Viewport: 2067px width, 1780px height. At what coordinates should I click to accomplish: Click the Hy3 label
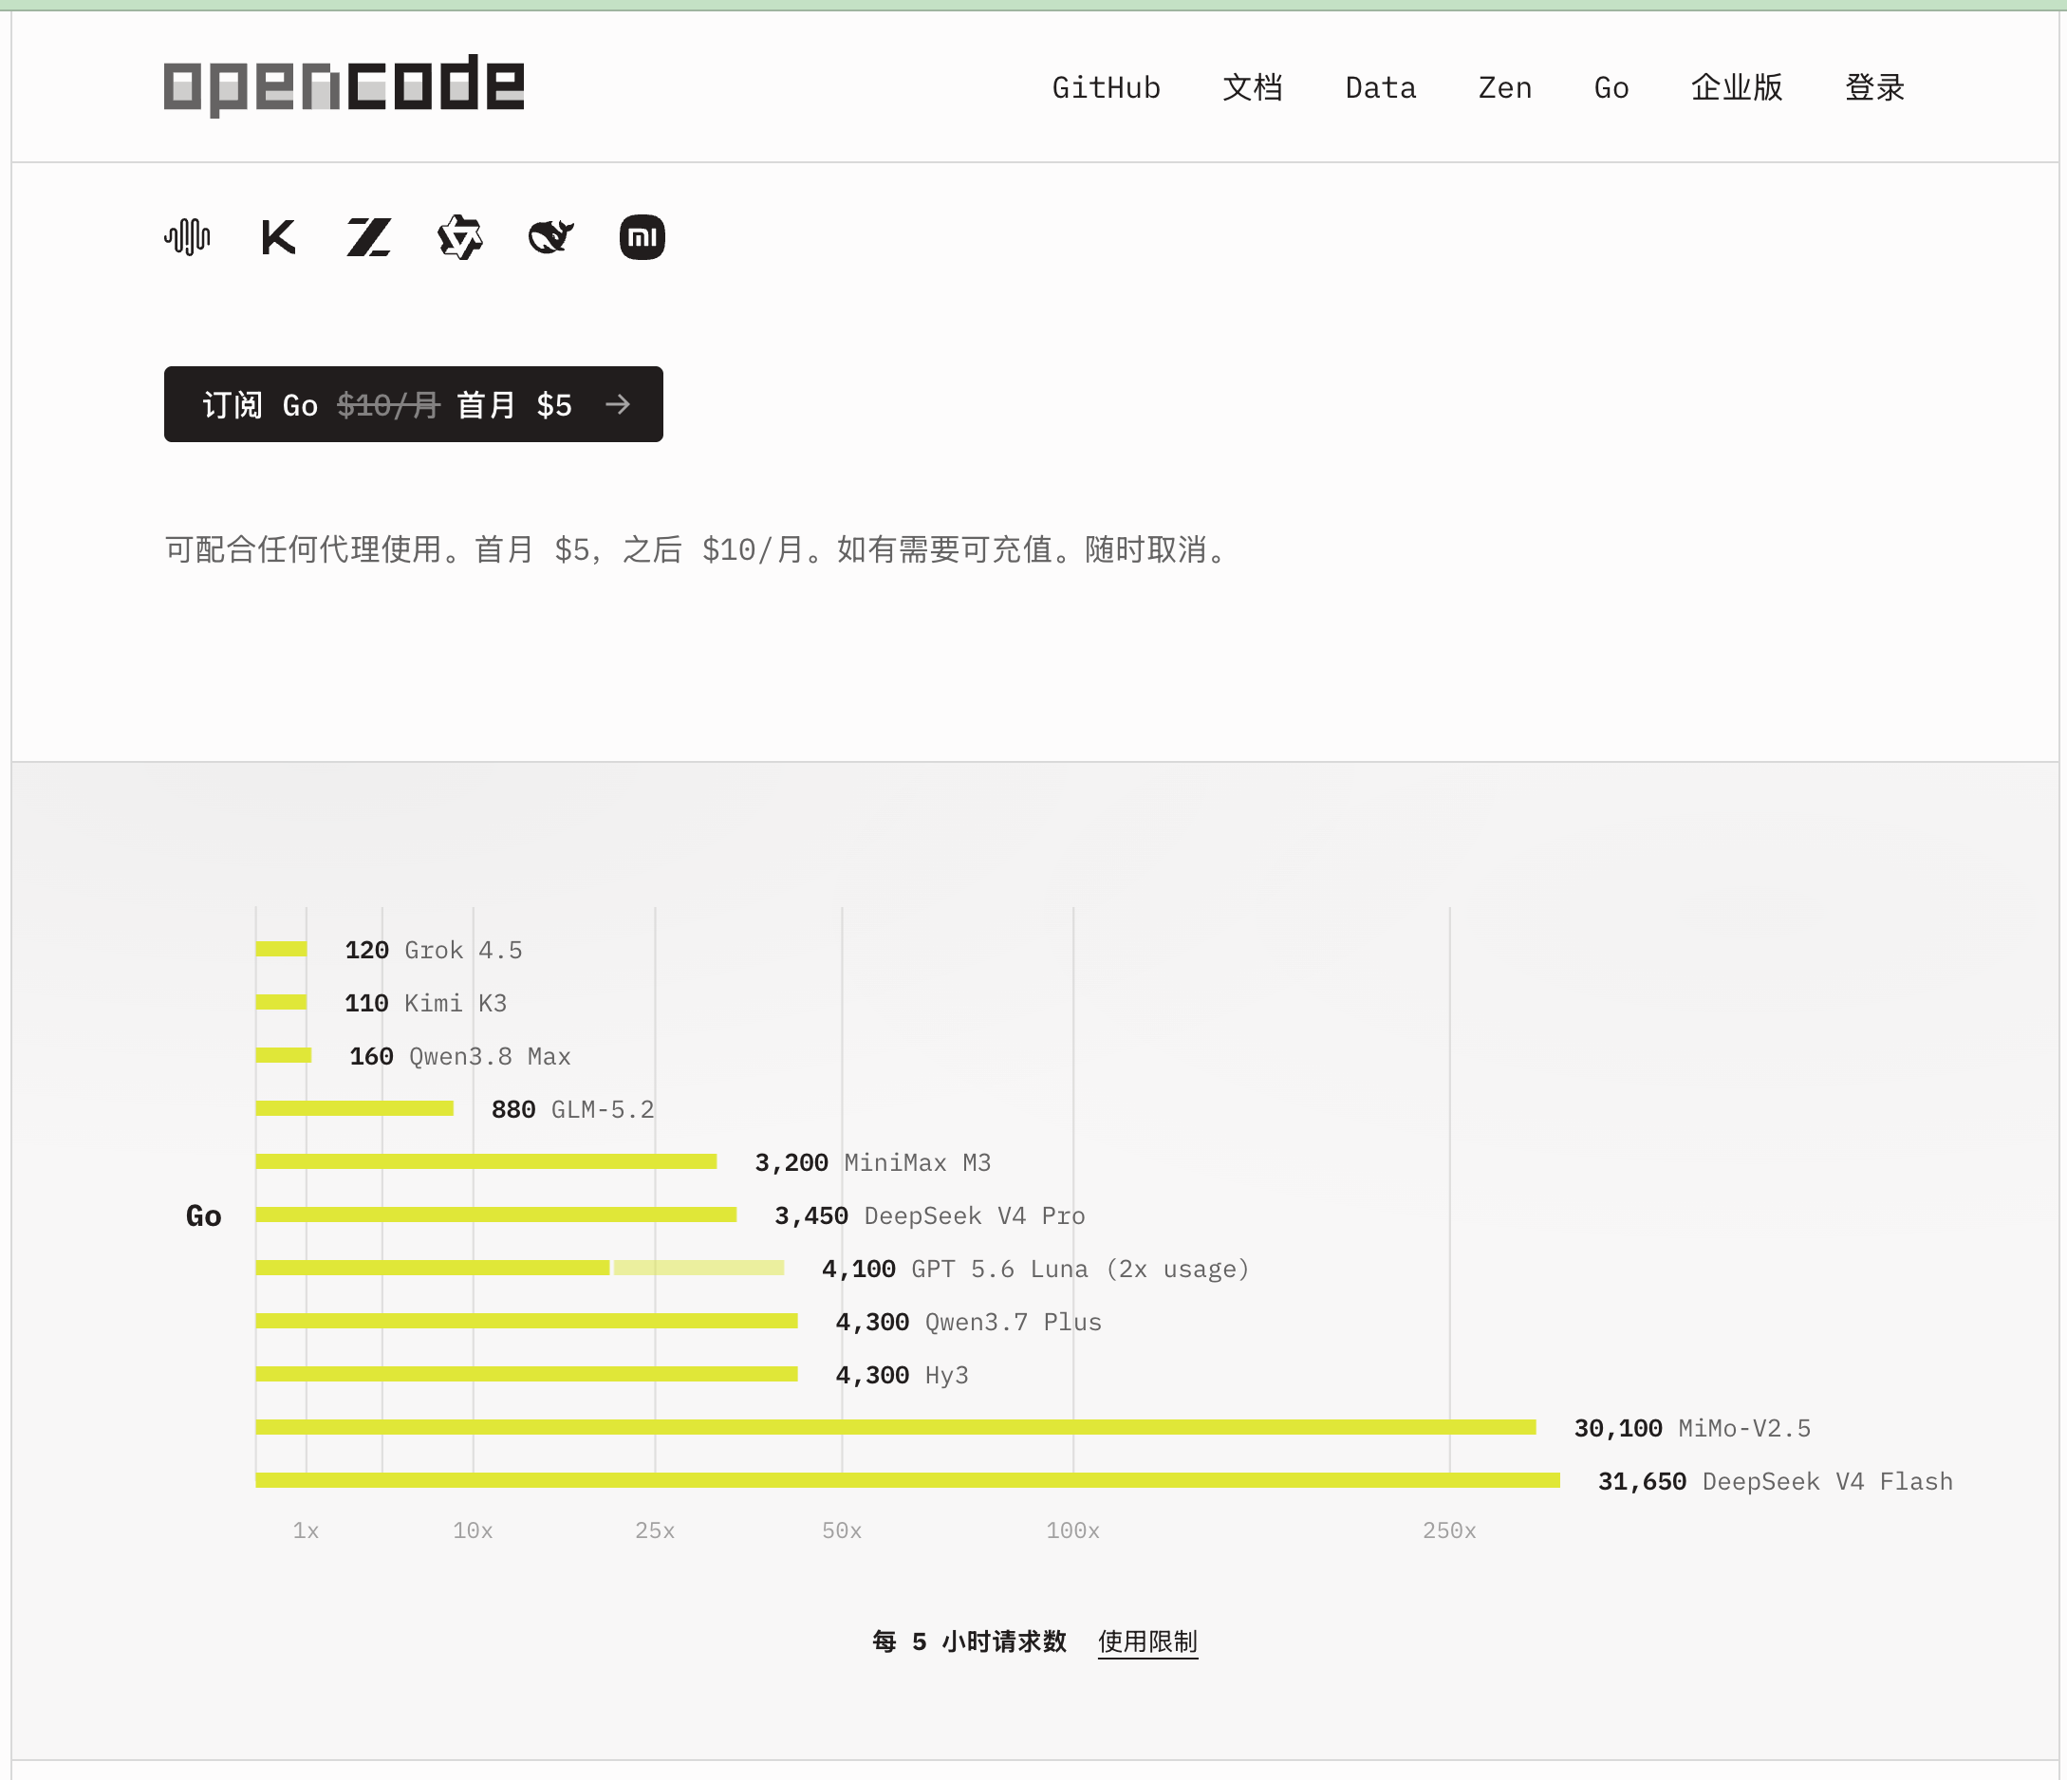pos(947,1375)
